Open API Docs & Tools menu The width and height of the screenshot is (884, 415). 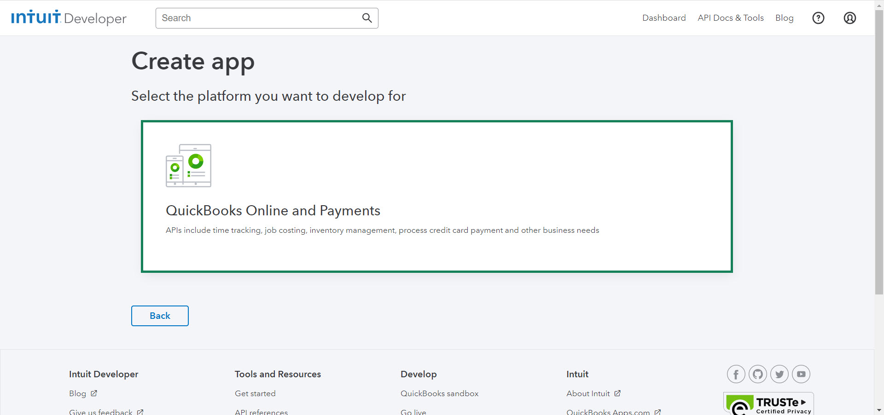(730, 18)
